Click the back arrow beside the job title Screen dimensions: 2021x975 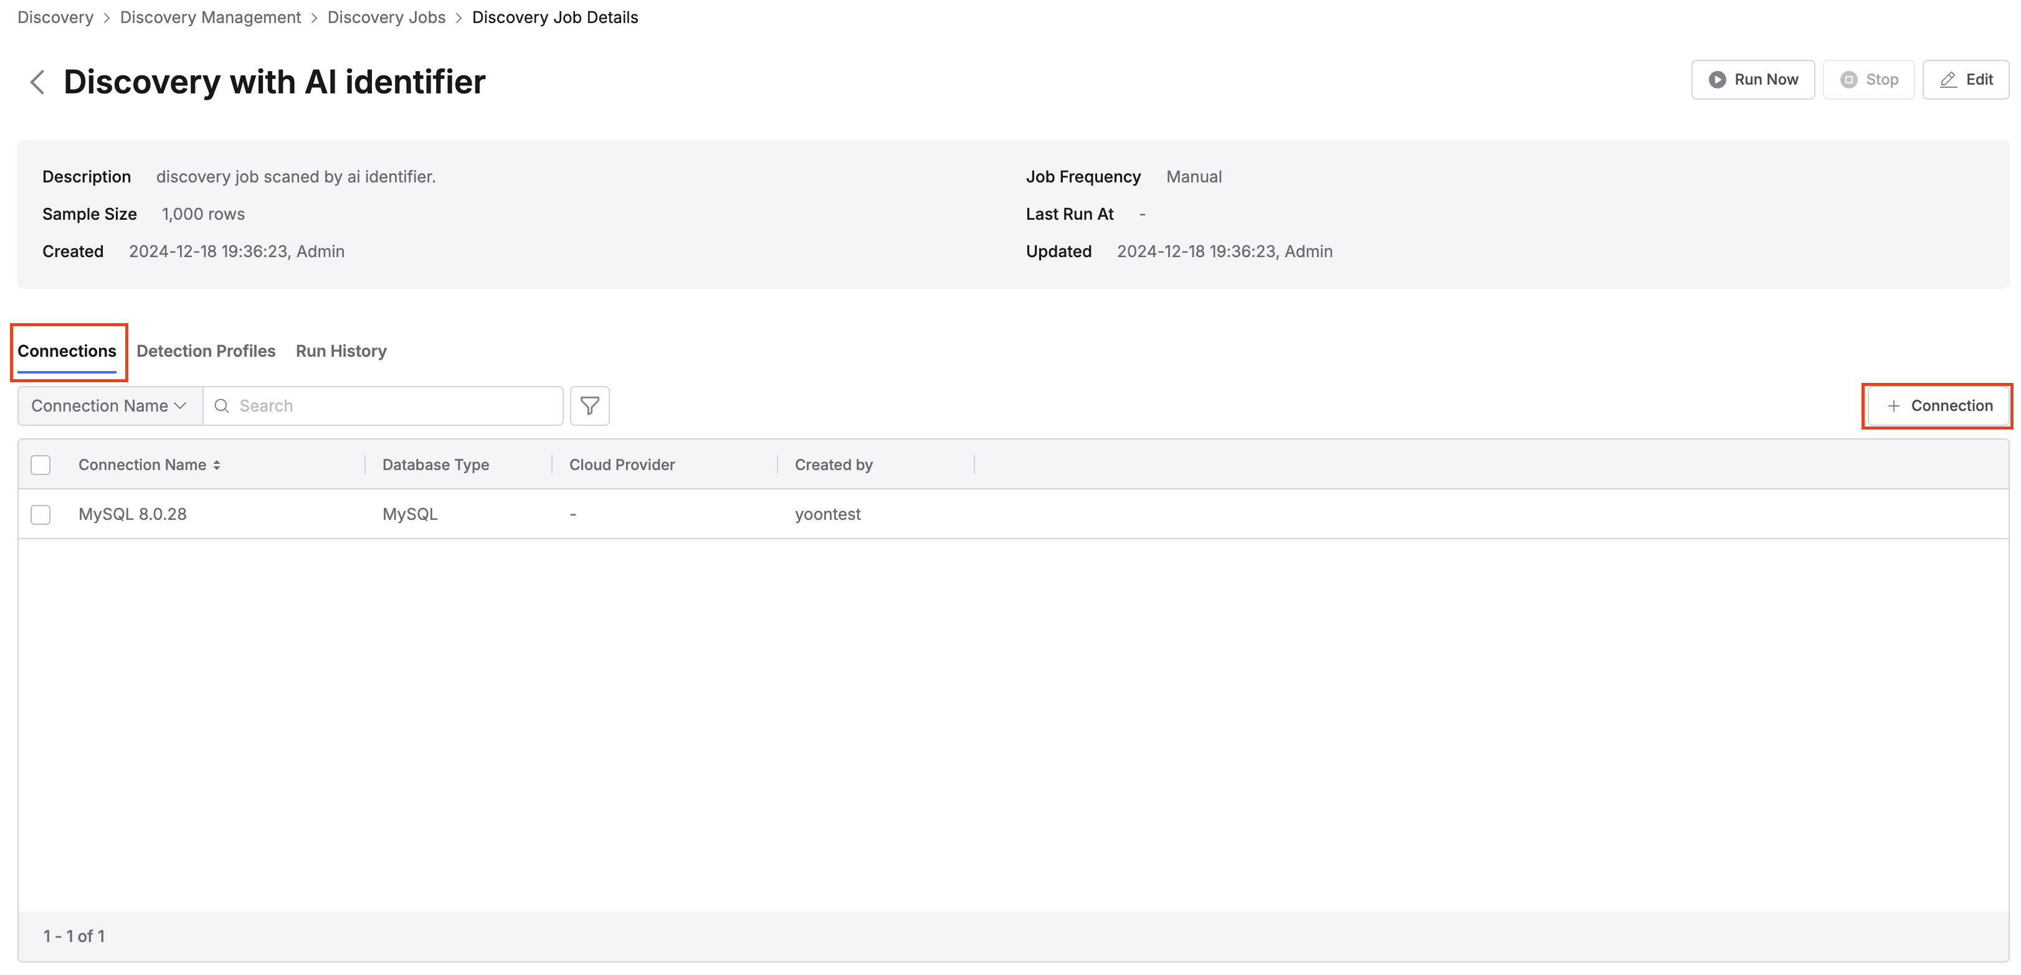point(37,82)
